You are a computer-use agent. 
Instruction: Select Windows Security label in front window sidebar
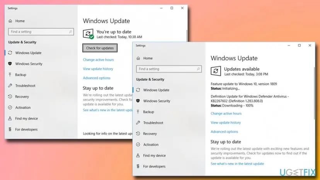[157, 101]
